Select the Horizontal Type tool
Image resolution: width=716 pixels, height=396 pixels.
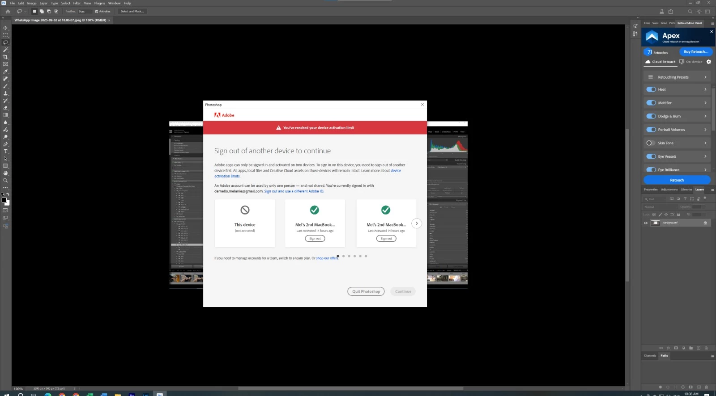click(5, 152)
